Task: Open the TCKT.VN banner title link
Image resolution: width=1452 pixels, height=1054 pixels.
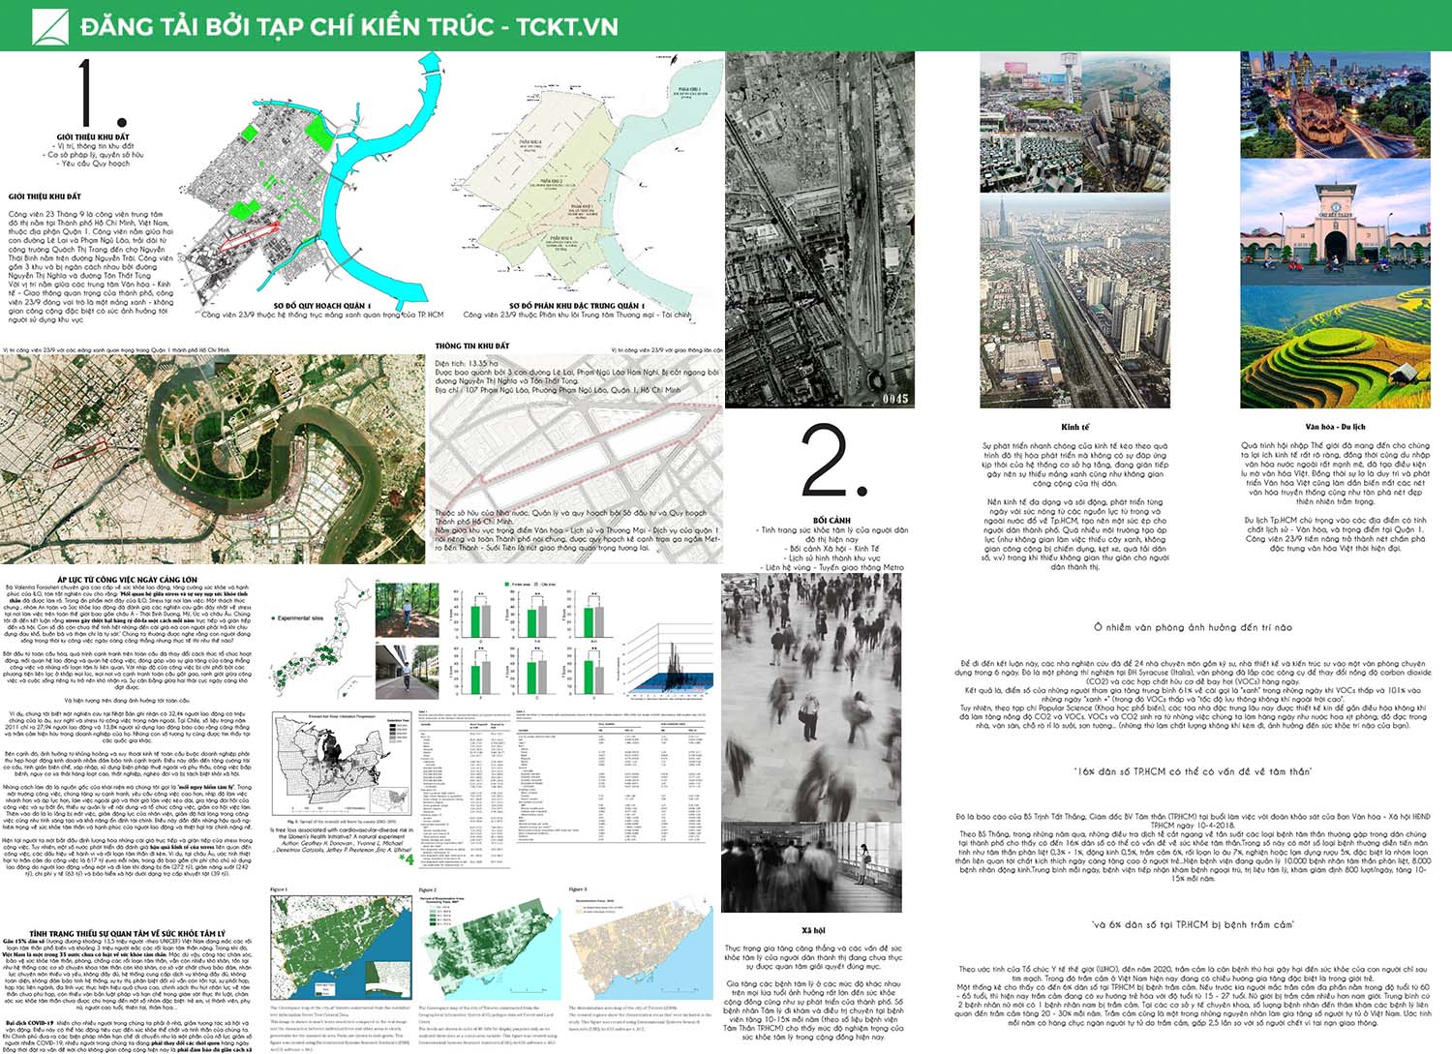Action: coord(348,27)
